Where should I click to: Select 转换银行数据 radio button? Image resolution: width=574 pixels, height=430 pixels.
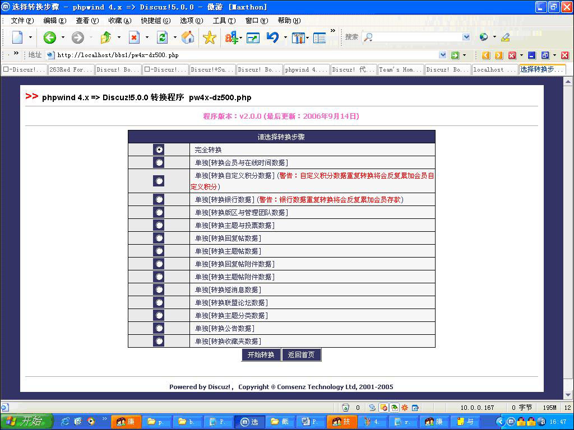[159, 199]
